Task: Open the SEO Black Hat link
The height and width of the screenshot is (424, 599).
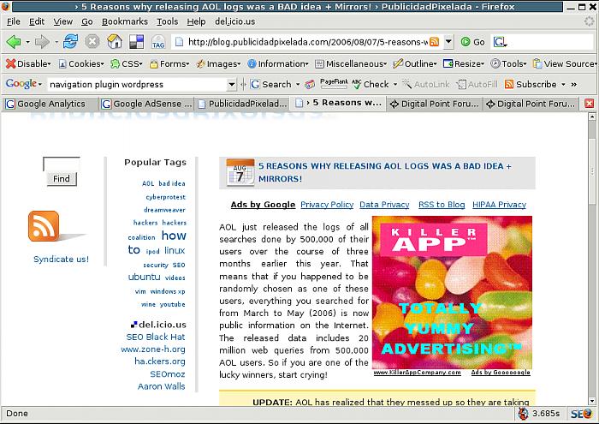Action: click(x=156, y=337)
